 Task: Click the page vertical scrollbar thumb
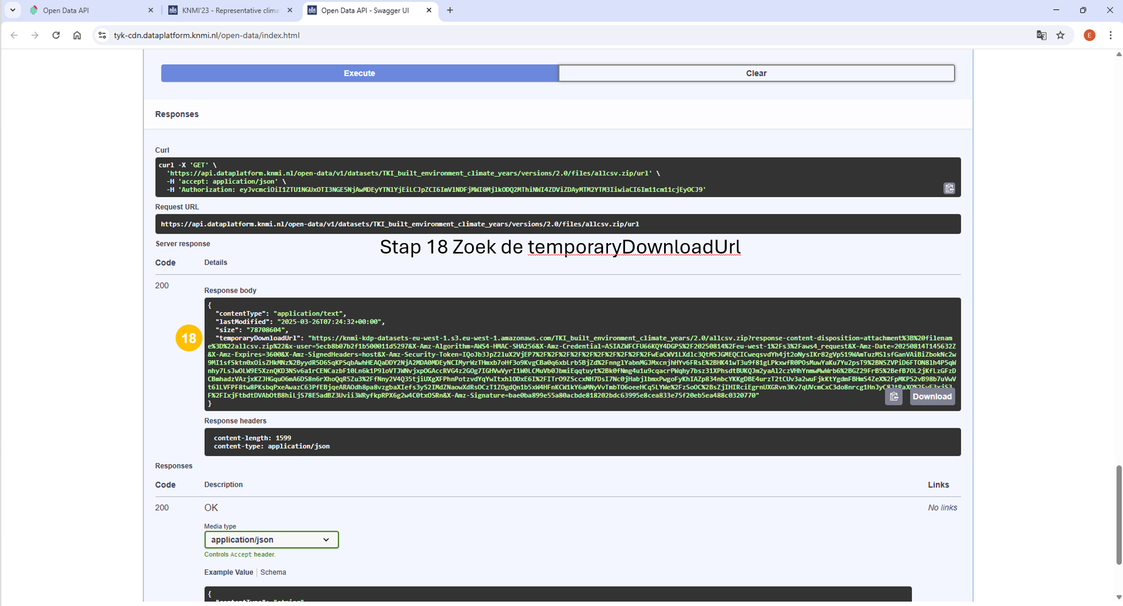[x=1119, y=514]
